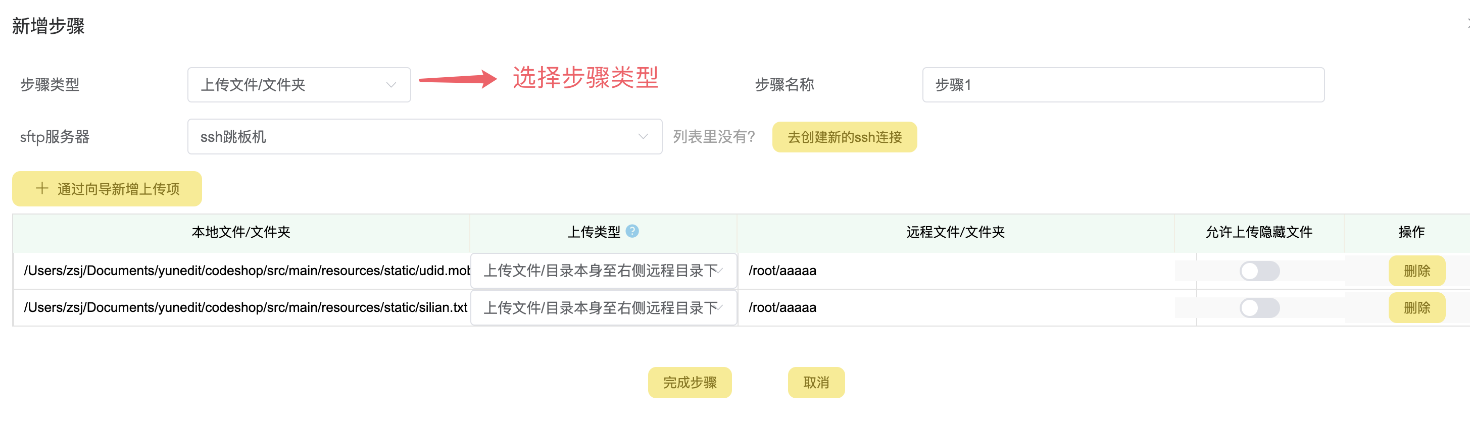Click the upload type help question icon
The width and height of the screenshot is (1470, 426).
[632, 231]
